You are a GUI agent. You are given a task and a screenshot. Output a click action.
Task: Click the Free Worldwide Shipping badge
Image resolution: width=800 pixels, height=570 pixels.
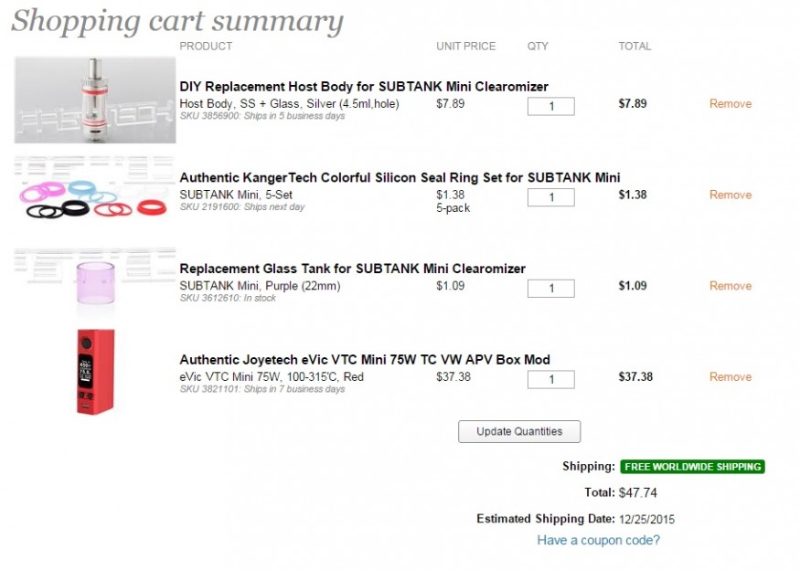tap(692, 467)
